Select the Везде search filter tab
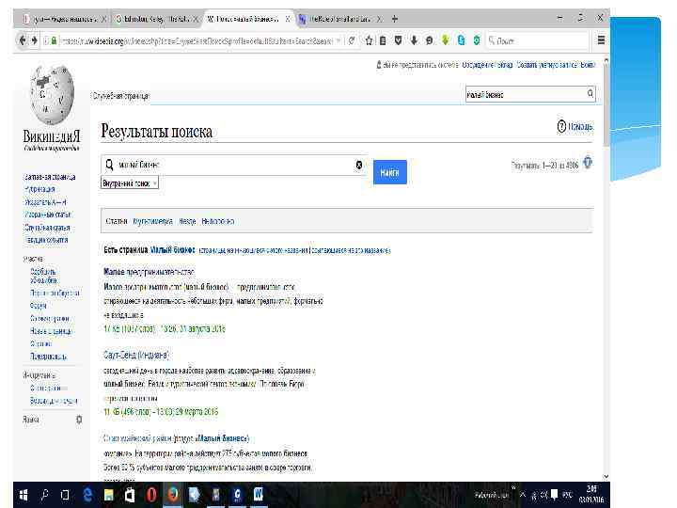This screenshot has height=508, width=677. coord(187,221)
